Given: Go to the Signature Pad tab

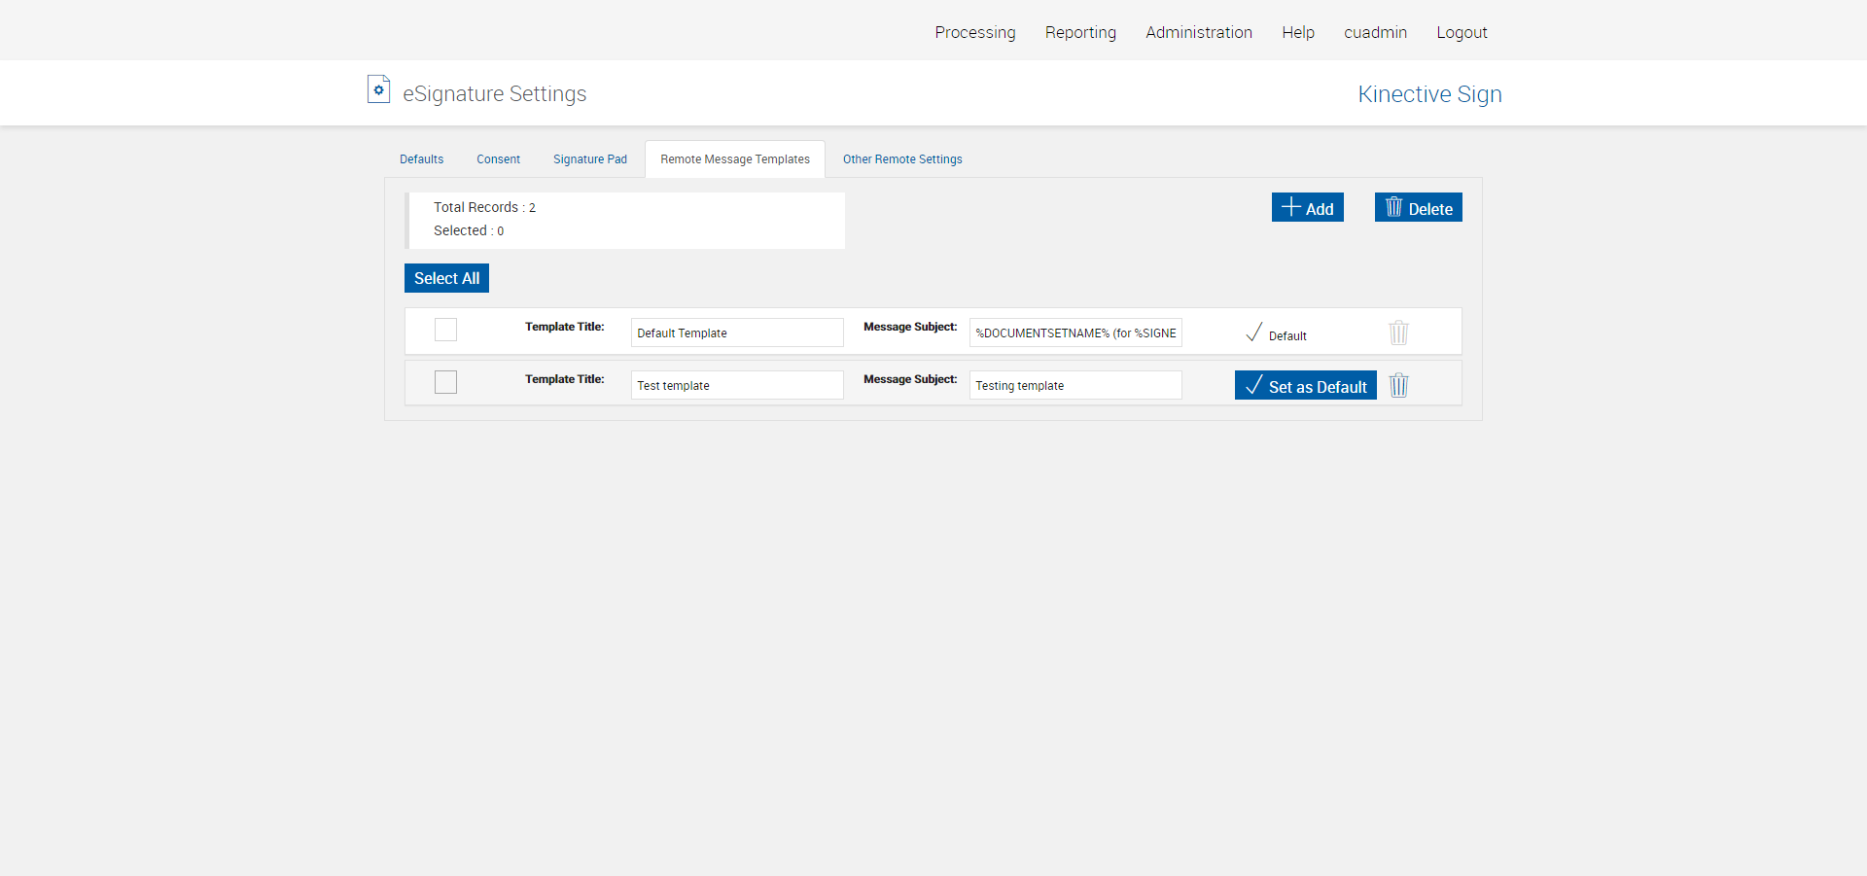Looking at the screenshot, I should point(589,159).
